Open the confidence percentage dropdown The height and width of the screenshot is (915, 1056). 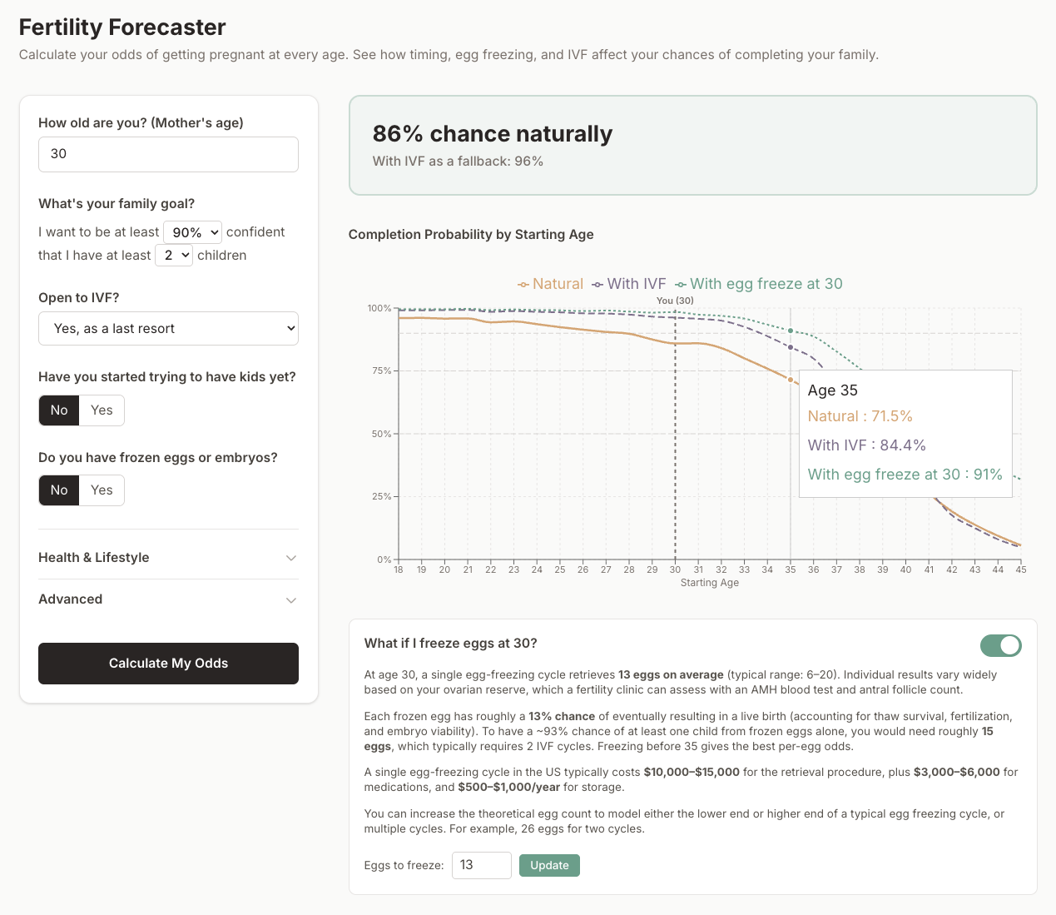point(192,231)
